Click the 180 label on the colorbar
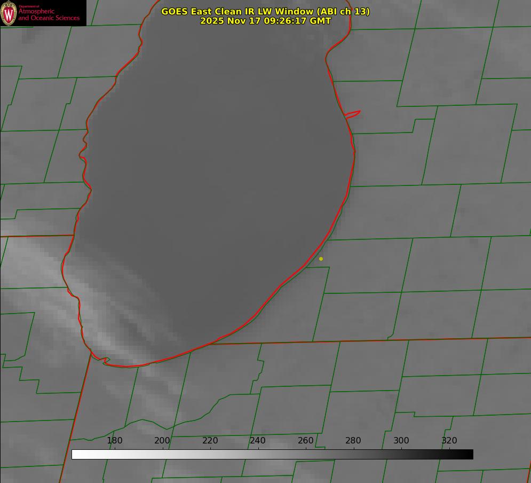This screenshot has height=483, width=531. (x=115, y=440)
